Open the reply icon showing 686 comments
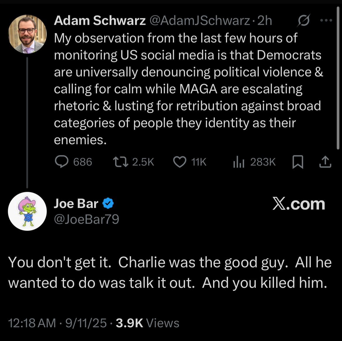 pyautogui.click(x=62, y=162)
